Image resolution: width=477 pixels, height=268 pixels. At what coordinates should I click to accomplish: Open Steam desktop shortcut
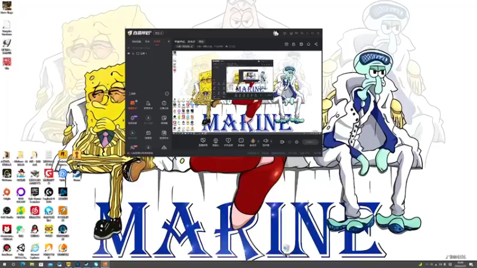coord(77,175)
